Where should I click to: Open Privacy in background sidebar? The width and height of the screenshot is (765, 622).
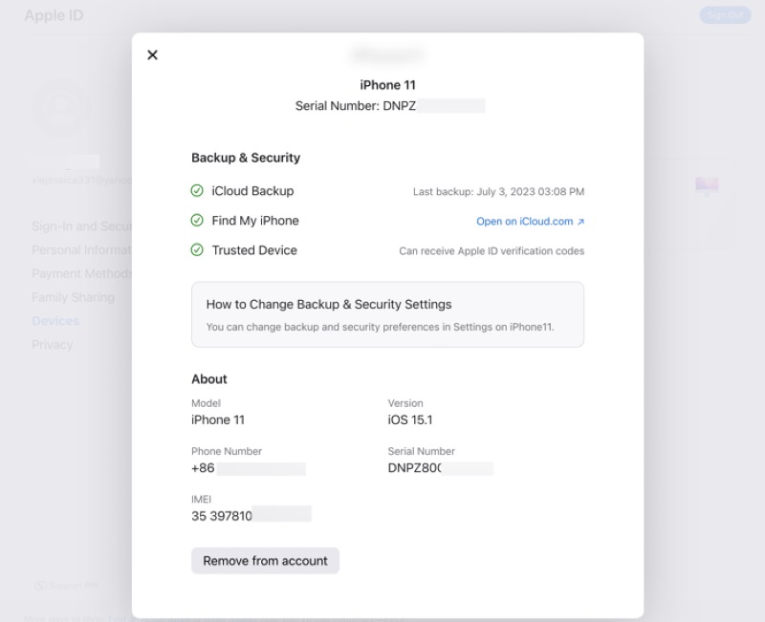click(x=53, y=345)
